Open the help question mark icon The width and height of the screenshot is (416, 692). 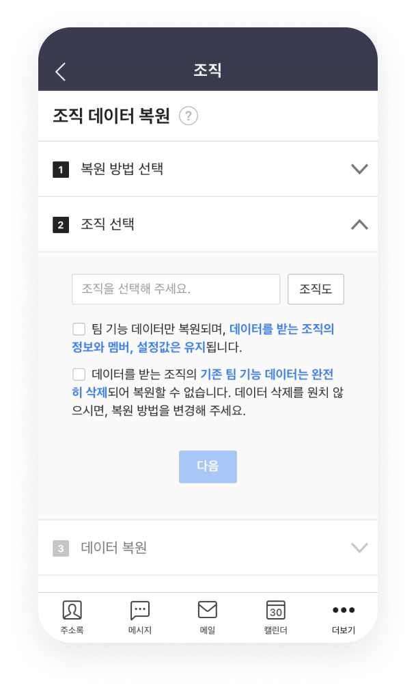(x=189, y=116)
